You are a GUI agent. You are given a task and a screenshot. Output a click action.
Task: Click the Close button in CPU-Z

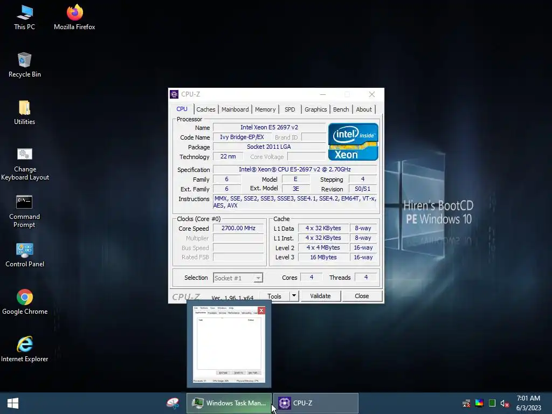pyautogui.click(x=362, y=296)
